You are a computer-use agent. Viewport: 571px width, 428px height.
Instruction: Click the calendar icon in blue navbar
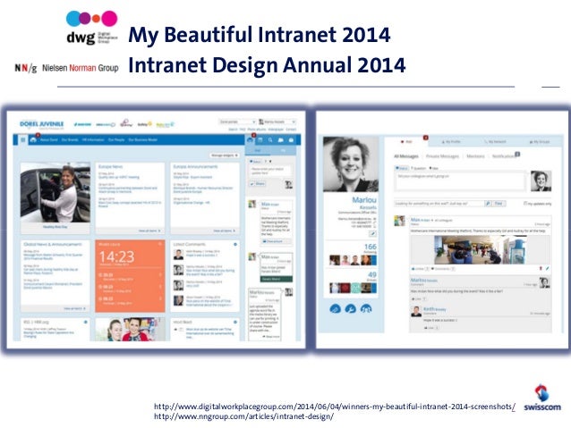(x=260, y=140)
